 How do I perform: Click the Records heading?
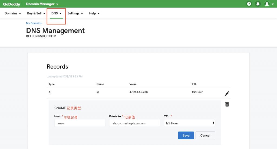pos(57,67)
